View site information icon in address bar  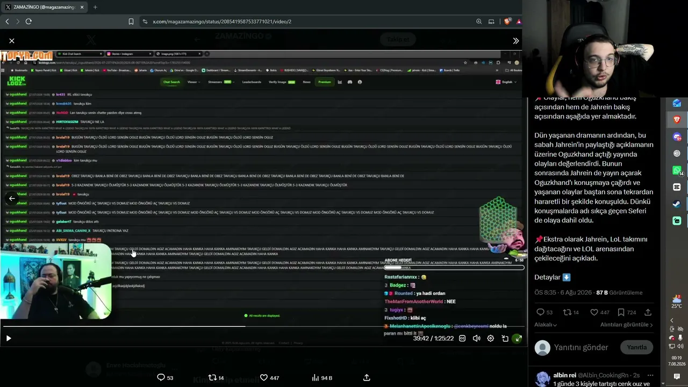145,21
